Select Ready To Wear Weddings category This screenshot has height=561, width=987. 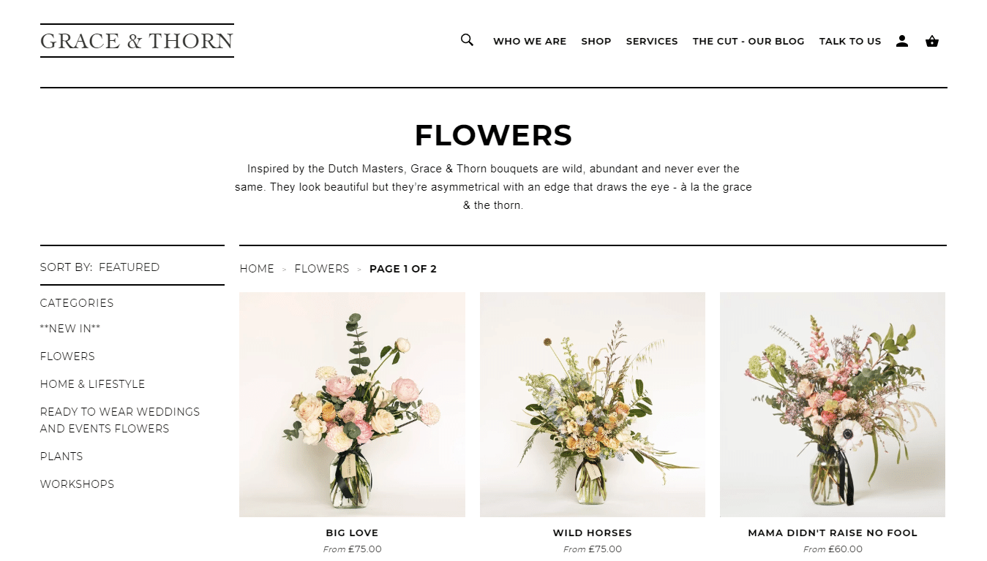(x=120, y=420)
